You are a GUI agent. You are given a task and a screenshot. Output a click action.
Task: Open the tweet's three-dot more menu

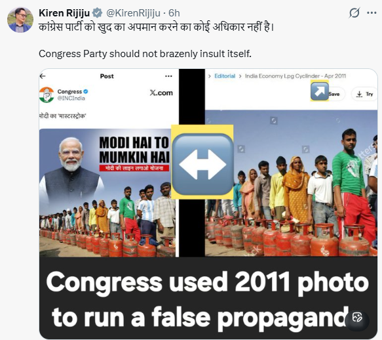point(372,13)
